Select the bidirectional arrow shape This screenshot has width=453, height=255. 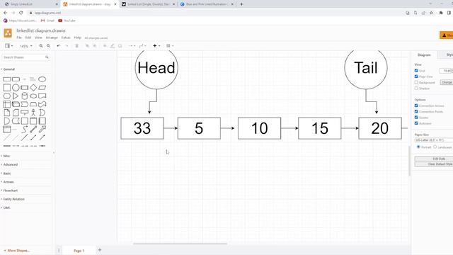(33, 129)
